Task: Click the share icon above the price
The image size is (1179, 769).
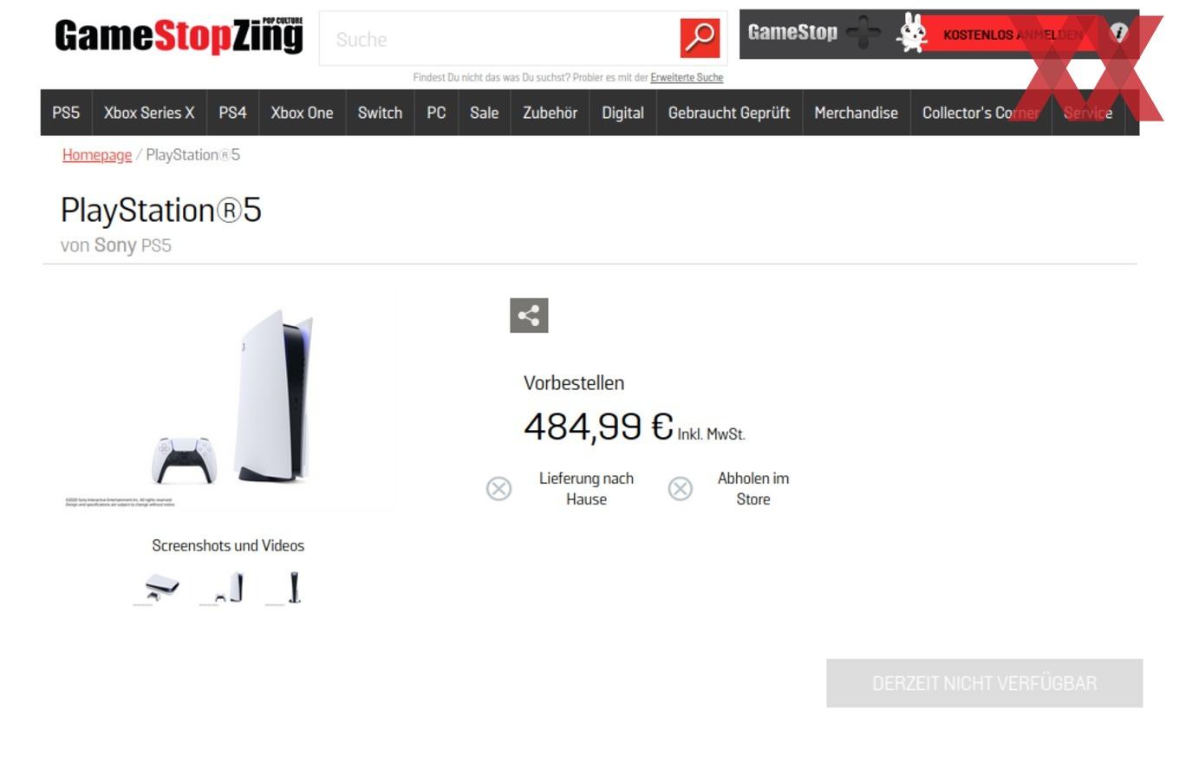Action: (x=529, y=316)
